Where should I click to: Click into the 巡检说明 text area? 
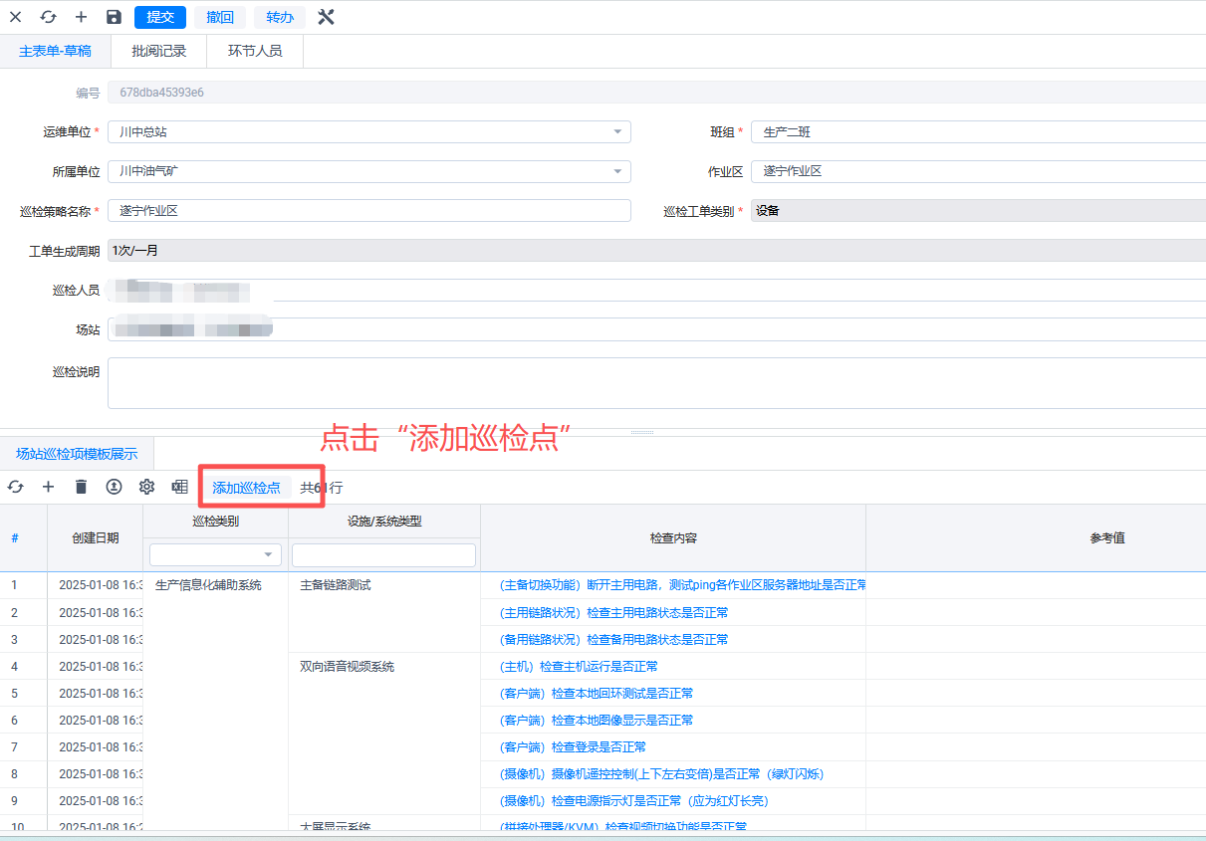click(x=655, y=383)
